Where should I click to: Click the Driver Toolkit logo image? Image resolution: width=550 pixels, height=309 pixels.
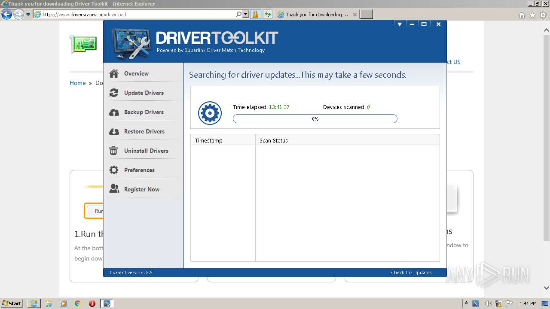[x=131, y=44]
